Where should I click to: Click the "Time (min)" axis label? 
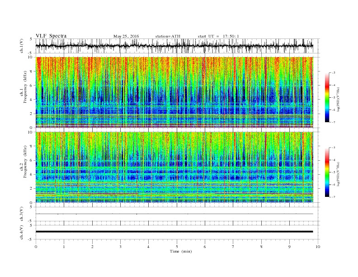(181, 251)
